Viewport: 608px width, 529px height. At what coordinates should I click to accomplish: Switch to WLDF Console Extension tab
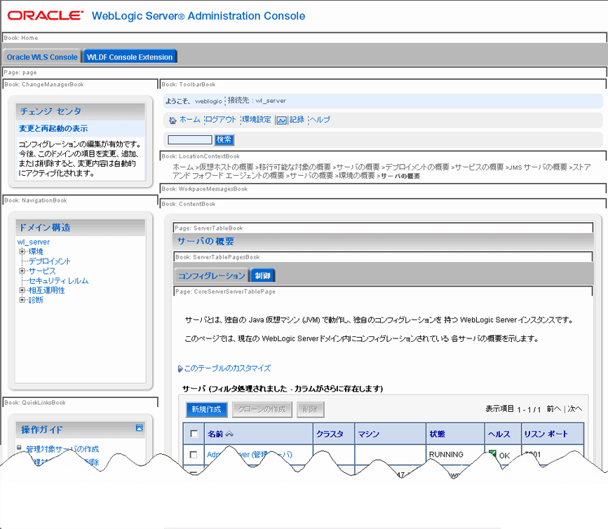[x=130, y=57]
